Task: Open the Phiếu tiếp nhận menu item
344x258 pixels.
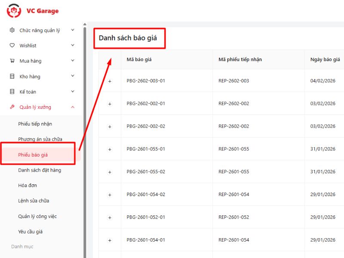Action: coord(35,124)
